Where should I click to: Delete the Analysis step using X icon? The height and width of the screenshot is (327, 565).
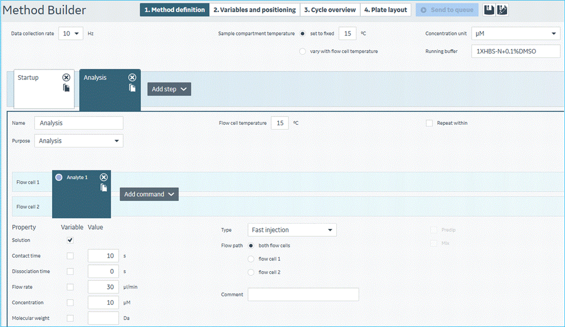click(x=132, y=77)
